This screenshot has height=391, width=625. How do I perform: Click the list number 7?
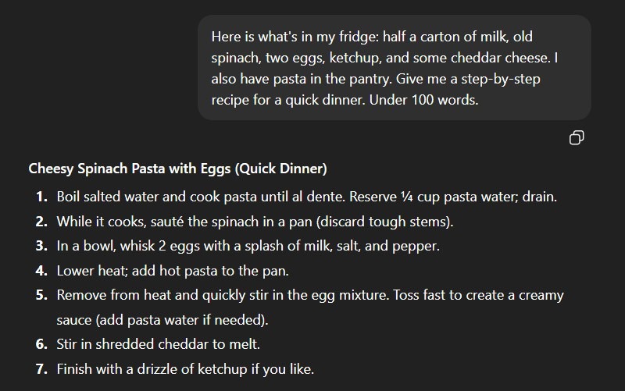pyautogui.click(x=41, y=368)
